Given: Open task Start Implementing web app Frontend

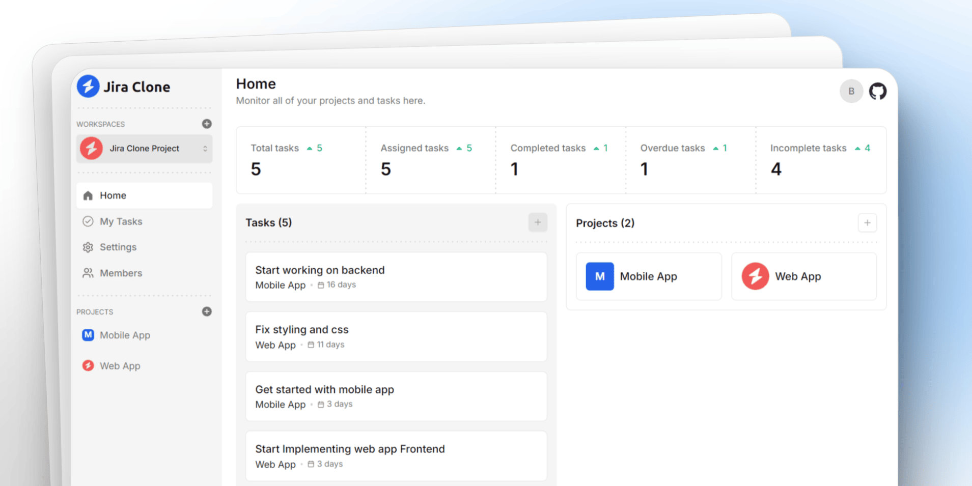Looking at the screenshot, I should pos(396,456).
